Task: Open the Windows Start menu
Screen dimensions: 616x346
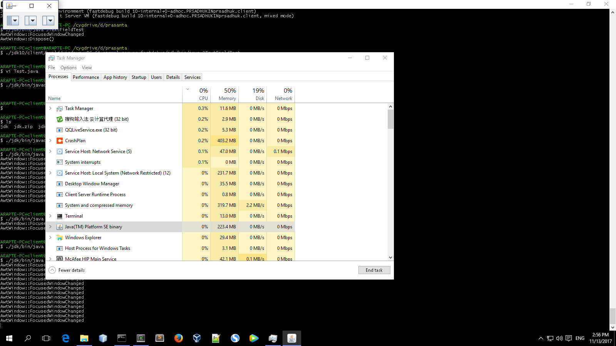Action: (x=9, y=338)
